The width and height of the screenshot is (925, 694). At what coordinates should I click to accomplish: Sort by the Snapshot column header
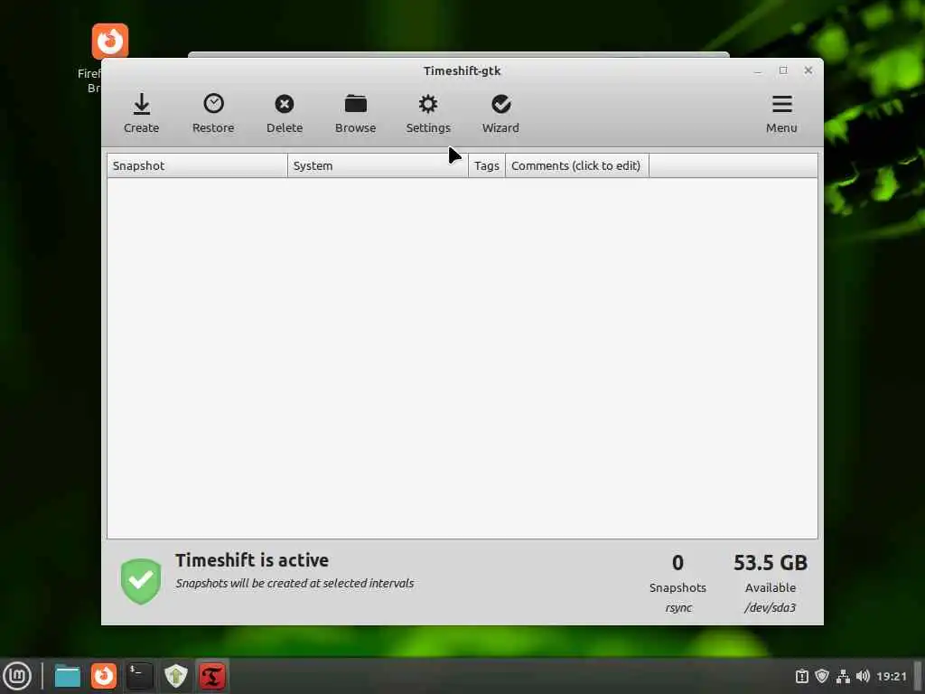click(197, 166)
